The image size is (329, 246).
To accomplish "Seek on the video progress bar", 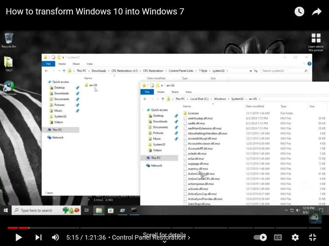I will 164,228.
